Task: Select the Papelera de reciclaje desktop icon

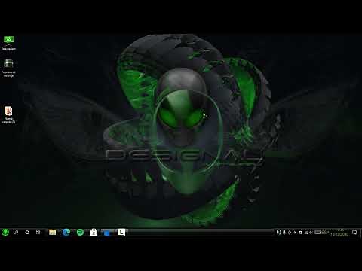Action: (x=8, y=68)
